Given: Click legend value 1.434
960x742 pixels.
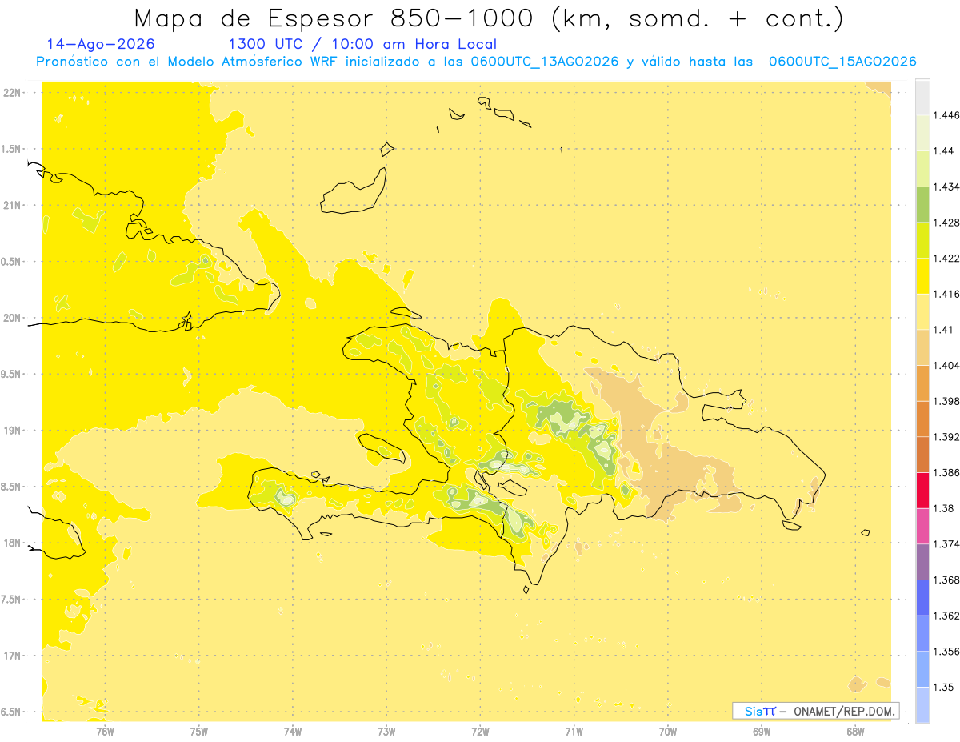Looking at the screenshot, I should [948, 187].
